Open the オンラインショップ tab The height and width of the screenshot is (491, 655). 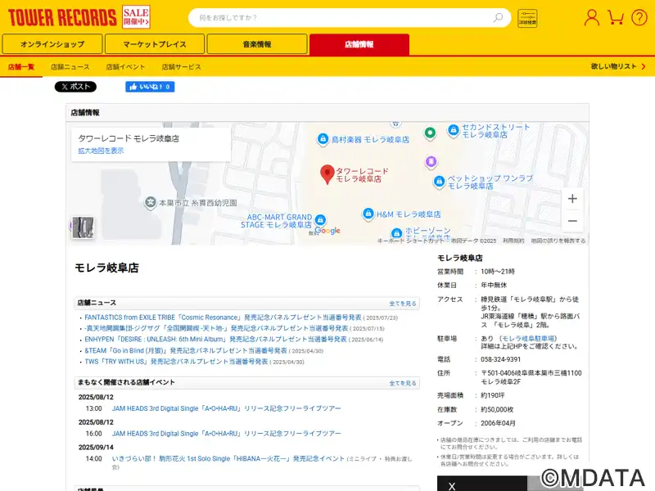point(52,44)
